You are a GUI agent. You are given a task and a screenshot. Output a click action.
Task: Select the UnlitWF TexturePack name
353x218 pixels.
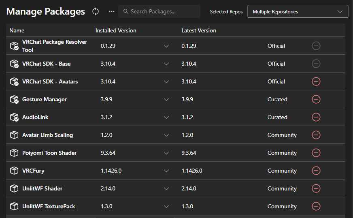(49, 206)
